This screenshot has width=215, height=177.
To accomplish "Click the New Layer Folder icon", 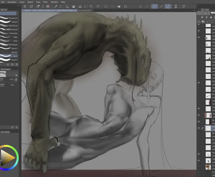I will (203, 22).
